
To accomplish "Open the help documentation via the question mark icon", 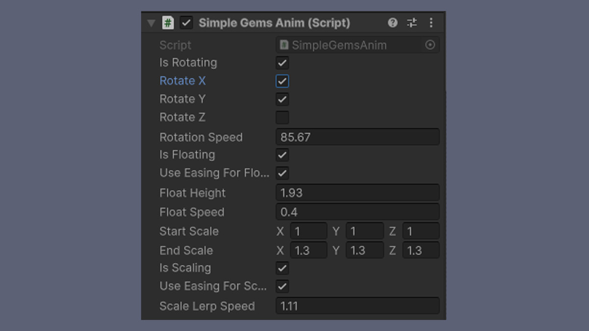I will [x=392, y=23].
